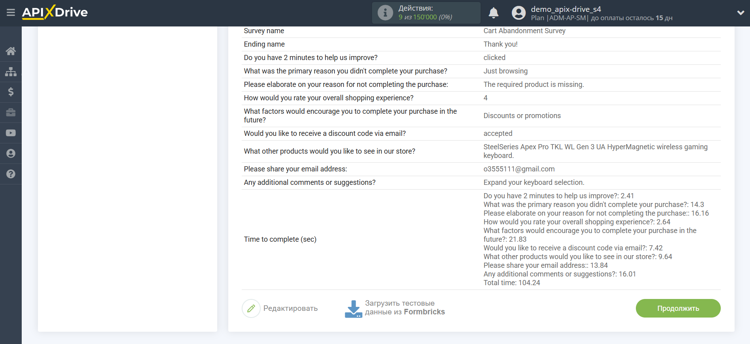
Task: Open the briefcase services icon
Action: point(11,113)
